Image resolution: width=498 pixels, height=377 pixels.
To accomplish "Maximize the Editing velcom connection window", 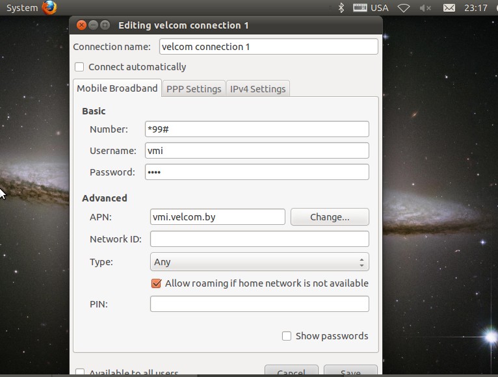I will pyautogui.click(x=105, y=25).
